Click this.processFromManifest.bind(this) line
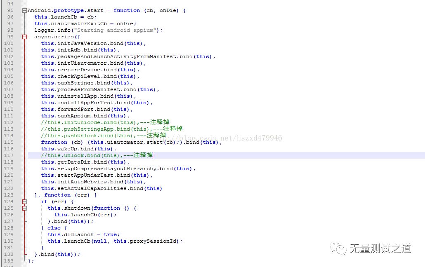 click(x=100, y=89)
